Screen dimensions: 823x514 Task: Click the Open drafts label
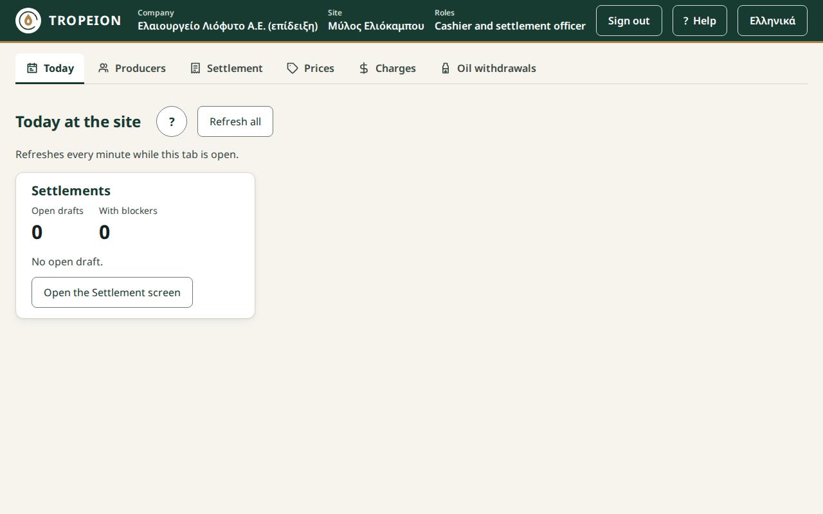pos(57,211)
